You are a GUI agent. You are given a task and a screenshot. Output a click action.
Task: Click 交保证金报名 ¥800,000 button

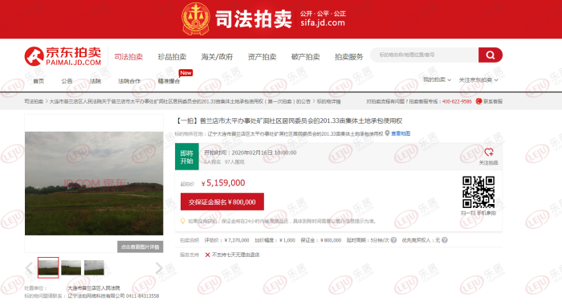[x=222, y=202]
